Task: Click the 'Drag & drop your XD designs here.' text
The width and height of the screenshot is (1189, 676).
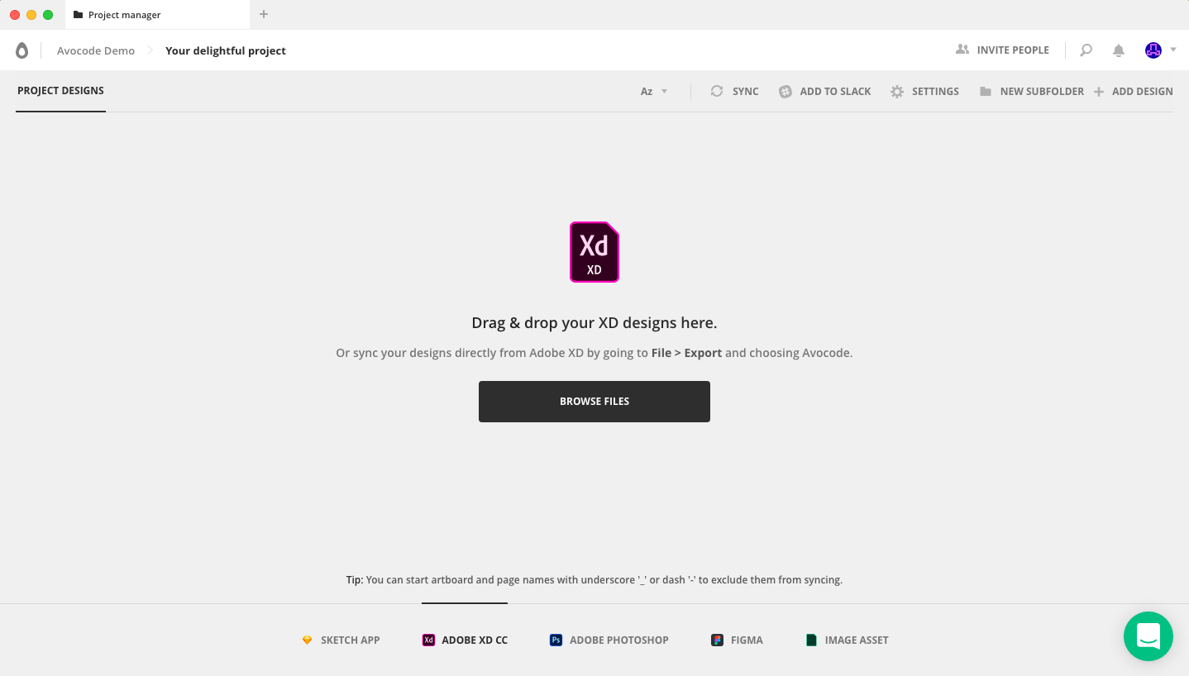Action: coord(594,323)
